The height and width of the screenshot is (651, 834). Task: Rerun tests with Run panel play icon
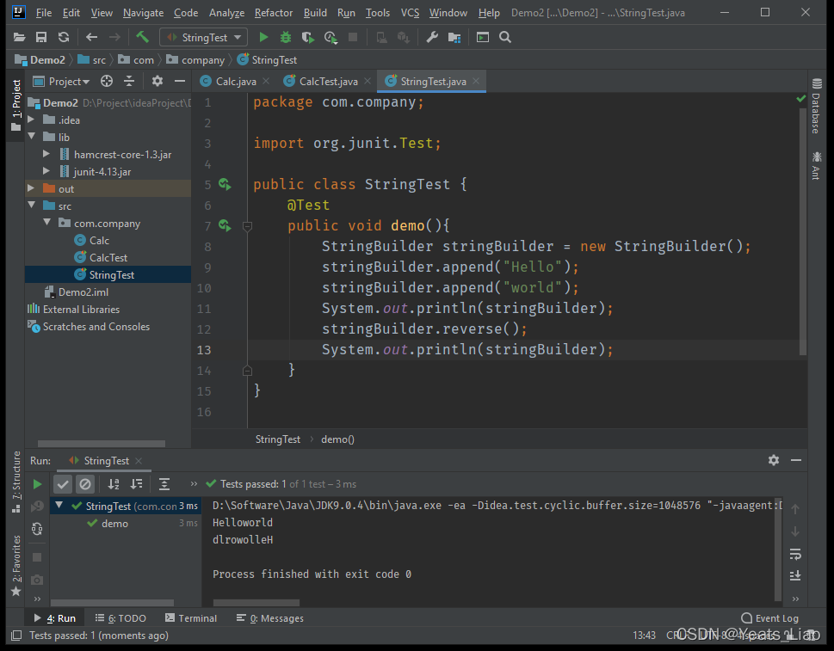37,484
